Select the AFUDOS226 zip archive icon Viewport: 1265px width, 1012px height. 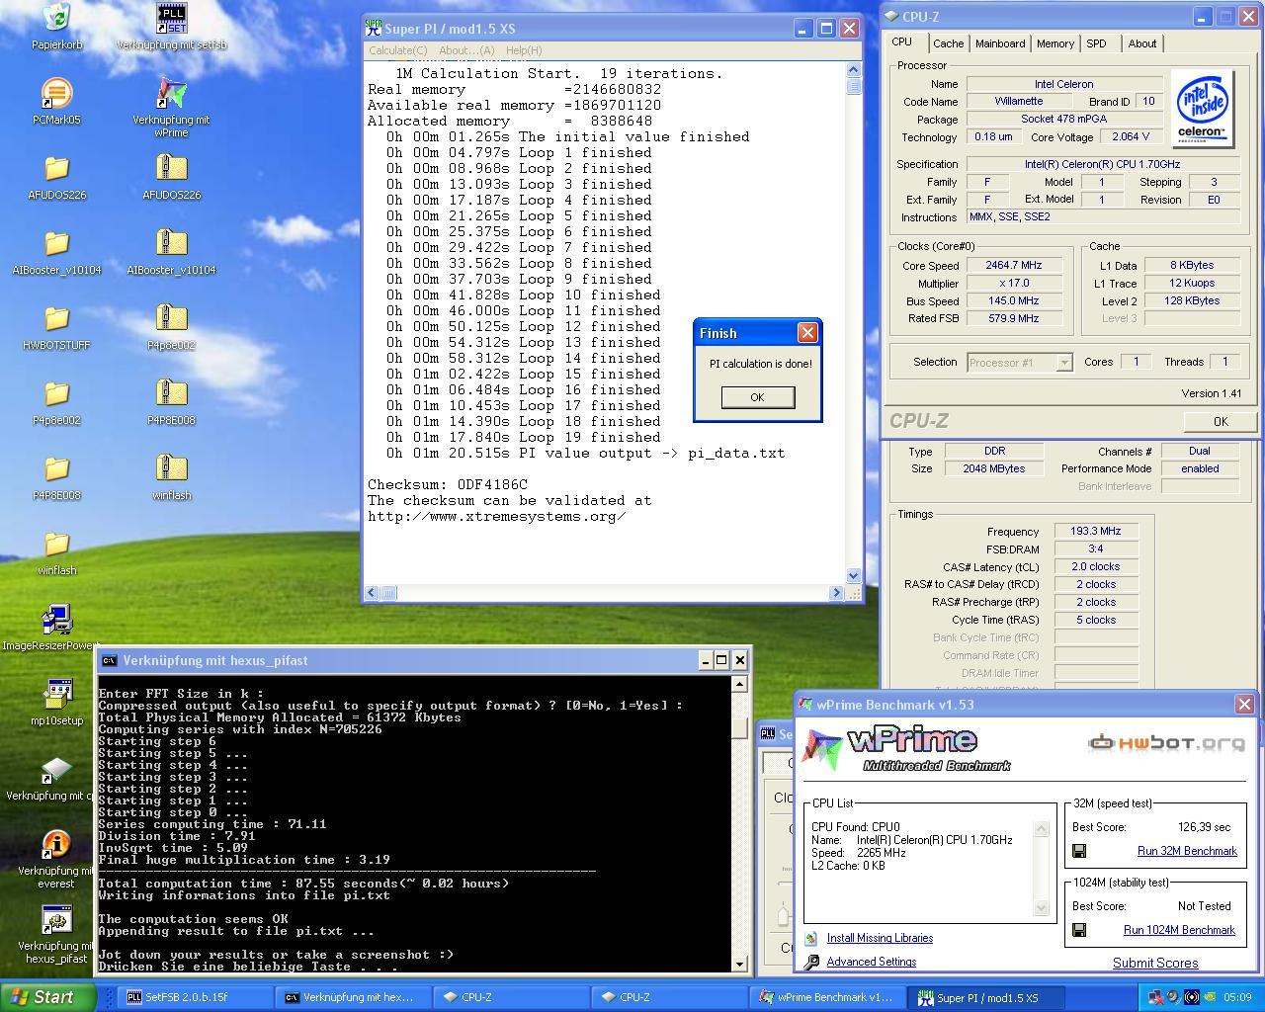click(x=171, y=168)
